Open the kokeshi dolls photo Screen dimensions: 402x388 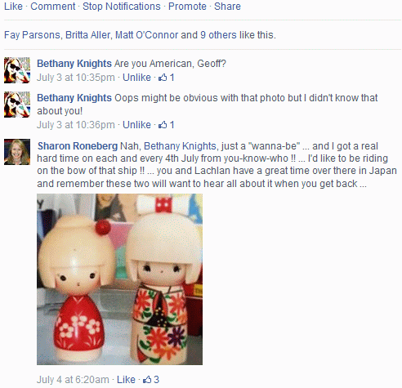pos(119,279)
